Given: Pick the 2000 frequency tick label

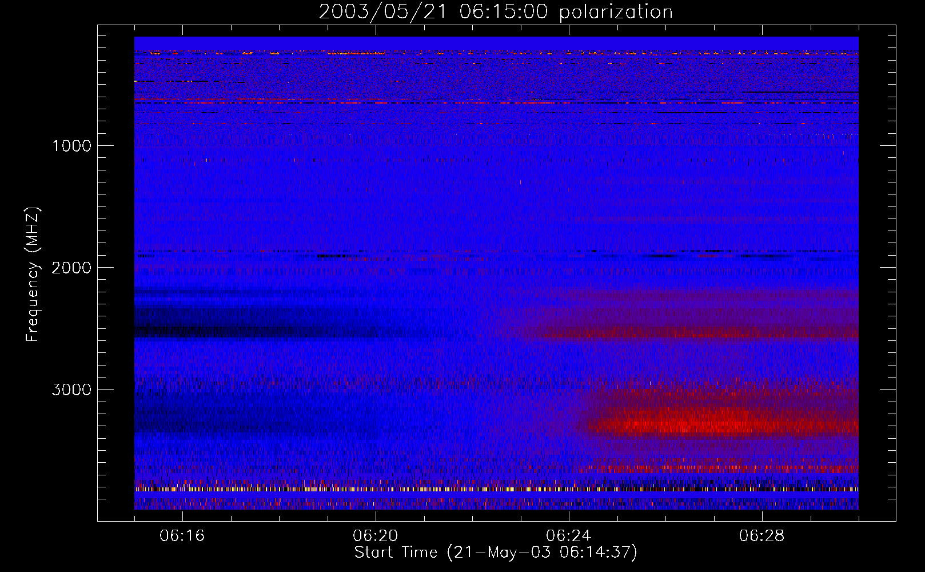Looking at the screenshot, I should 71,268.
